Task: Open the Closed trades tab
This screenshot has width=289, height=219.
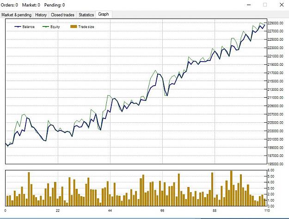Action: coord(62,15)
